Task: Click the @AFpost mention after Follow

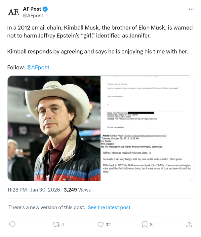Action: 38,67
